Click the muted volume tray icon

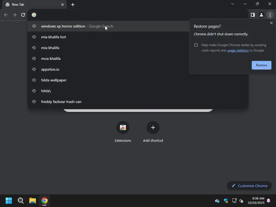(x=241, y=201)
